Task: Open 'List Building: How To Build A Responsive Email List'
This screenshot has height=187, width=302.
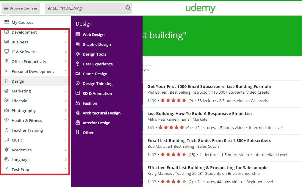Action: 200,114
